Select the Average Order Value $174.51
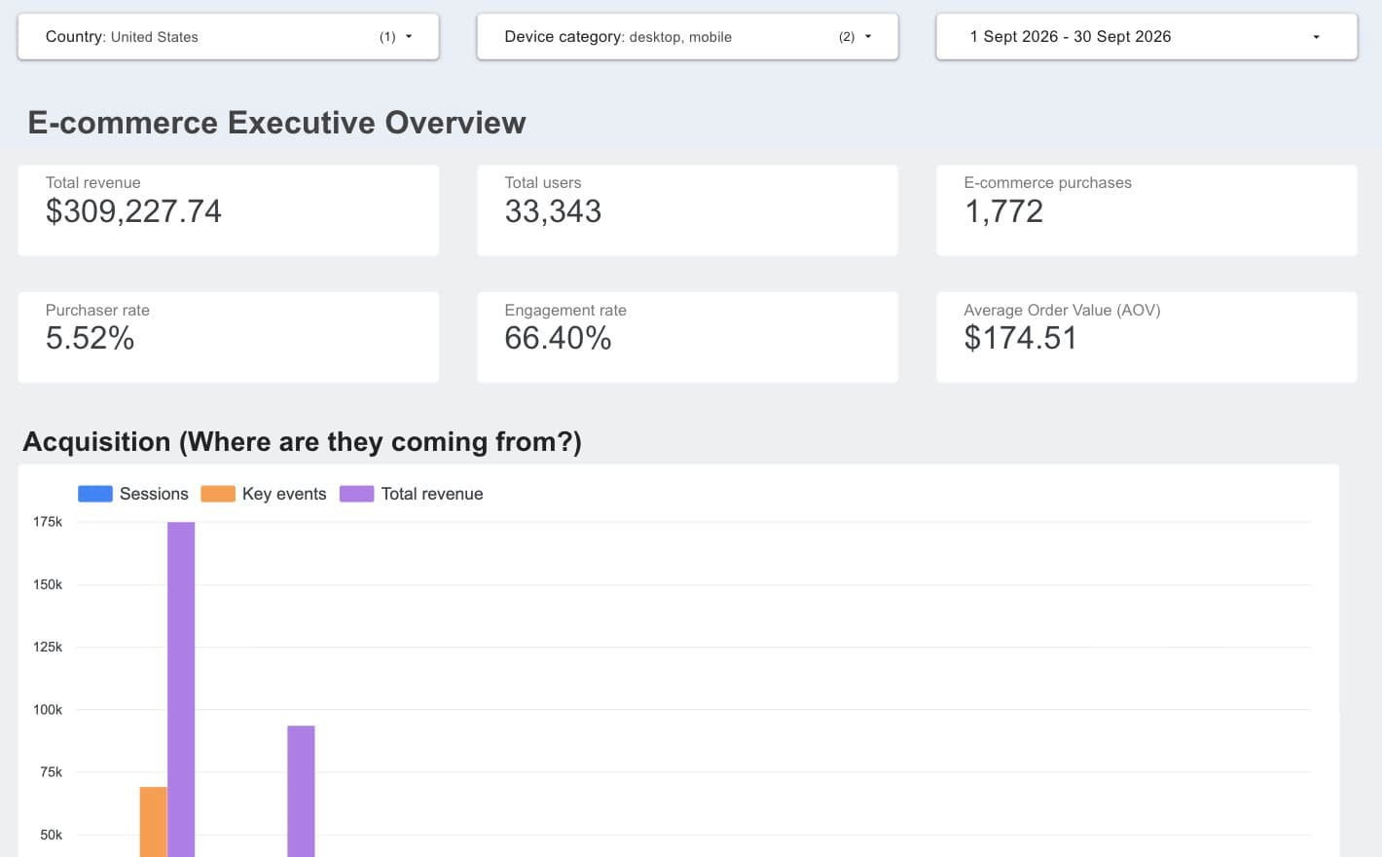1382x857 pixels. pos(1020,338)
